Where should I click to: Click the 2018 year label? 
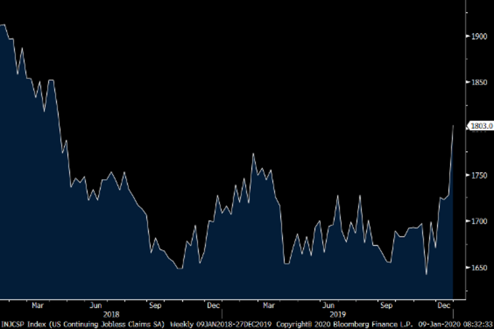click(111, 315)
